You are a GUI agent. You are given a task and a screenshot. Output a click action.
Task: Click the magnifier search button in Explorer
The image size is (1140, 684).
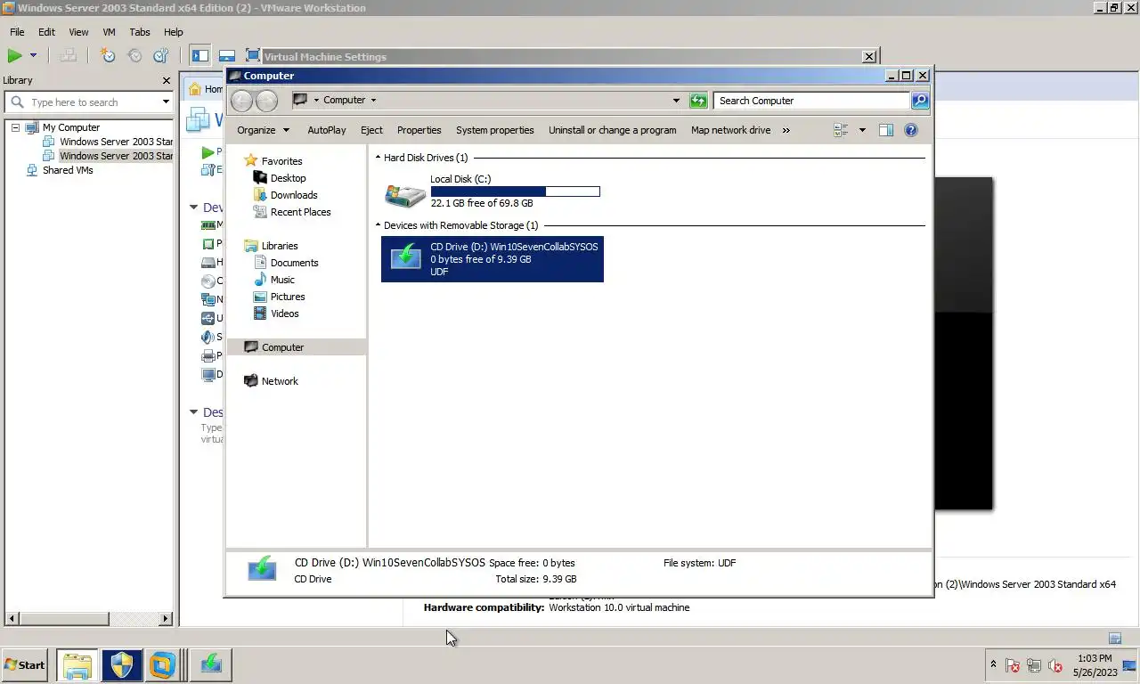920,101
